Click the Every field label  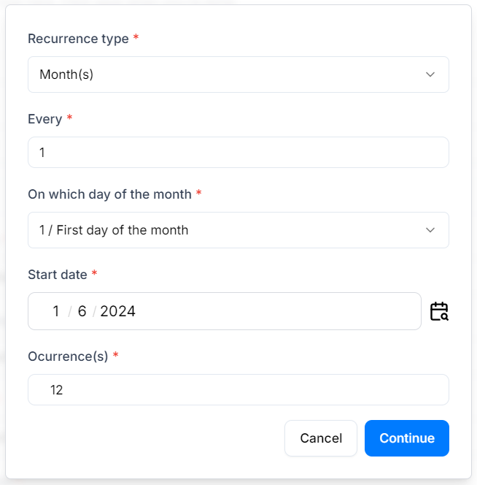[44, 117]
